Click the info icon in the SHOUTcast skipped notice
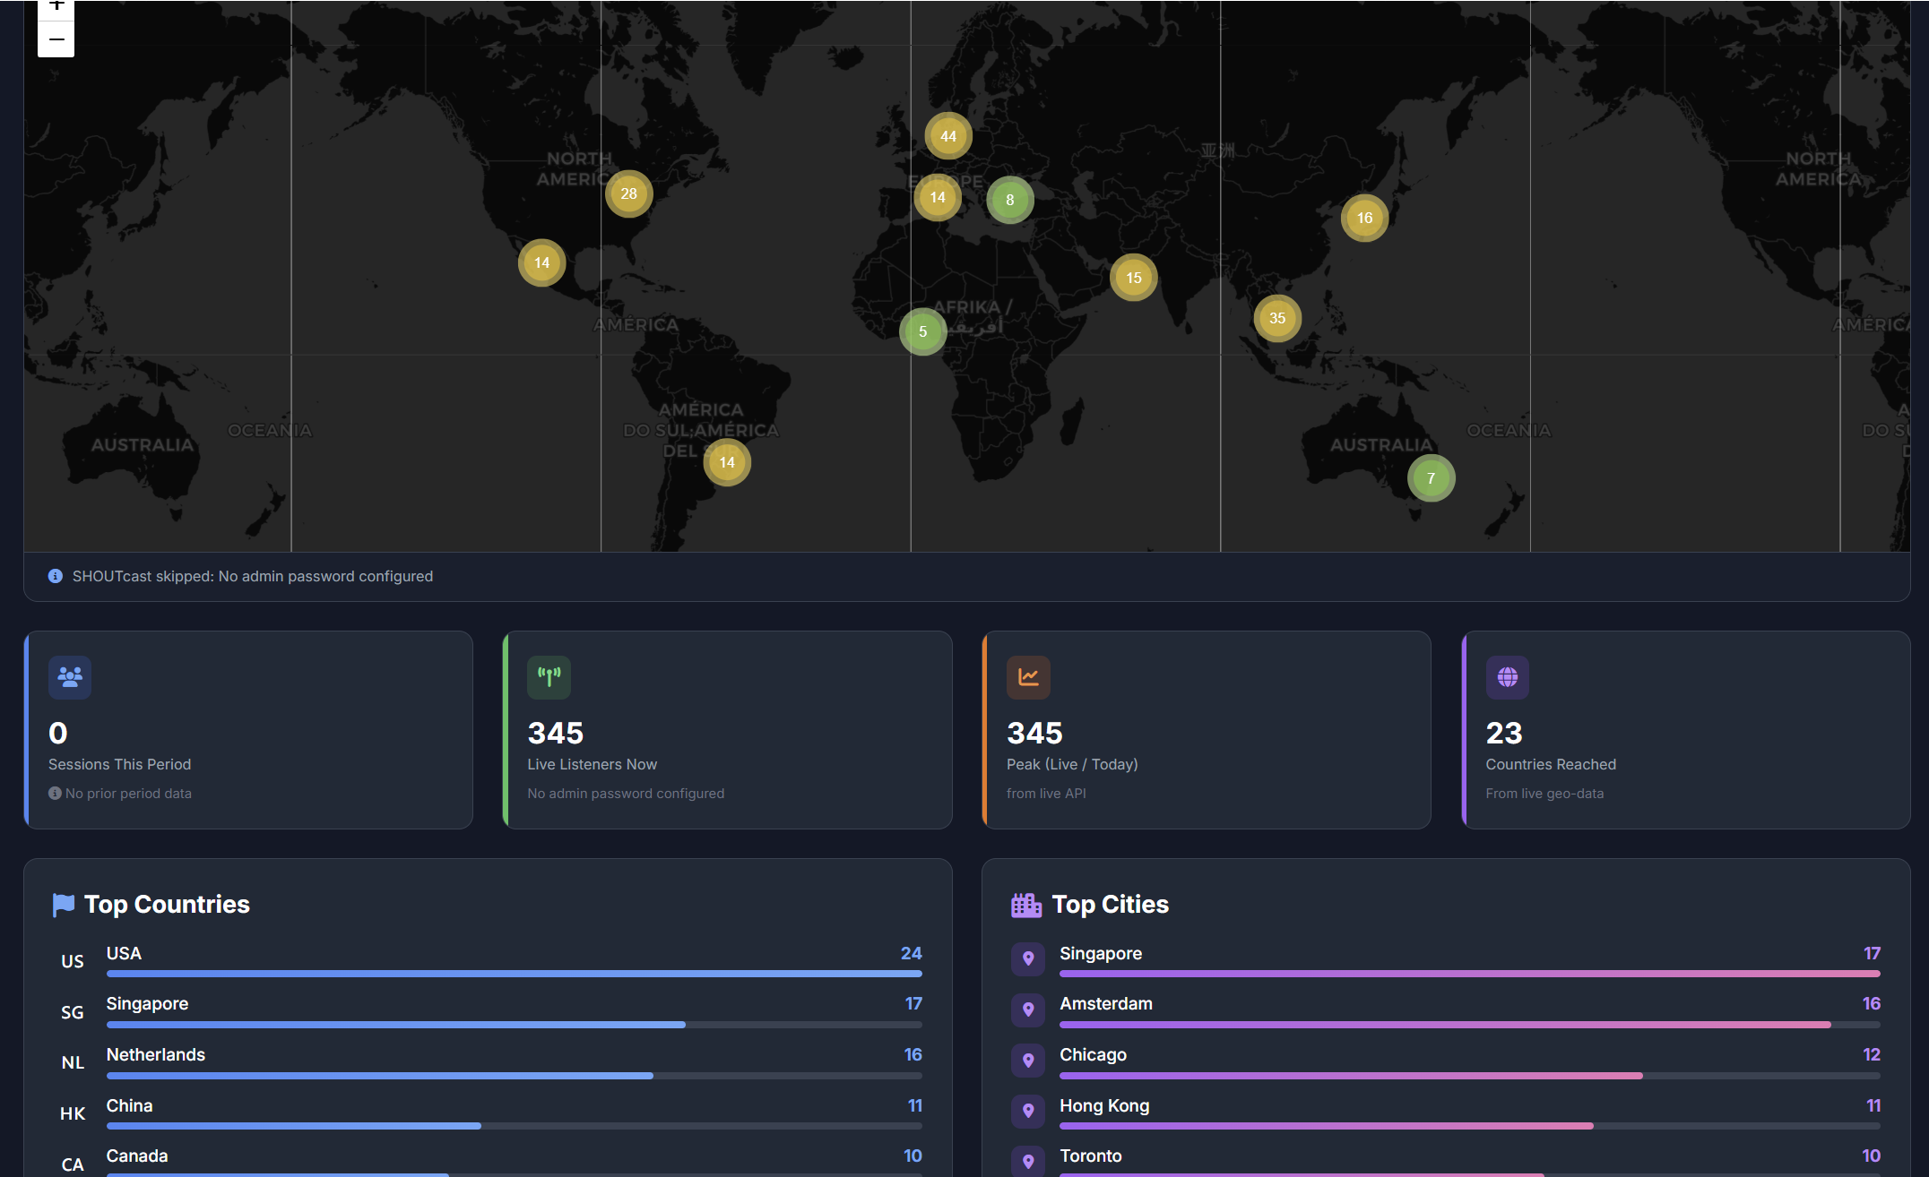The width and height of the screenshot is (1929, 1177). click(x=55, y=576)
